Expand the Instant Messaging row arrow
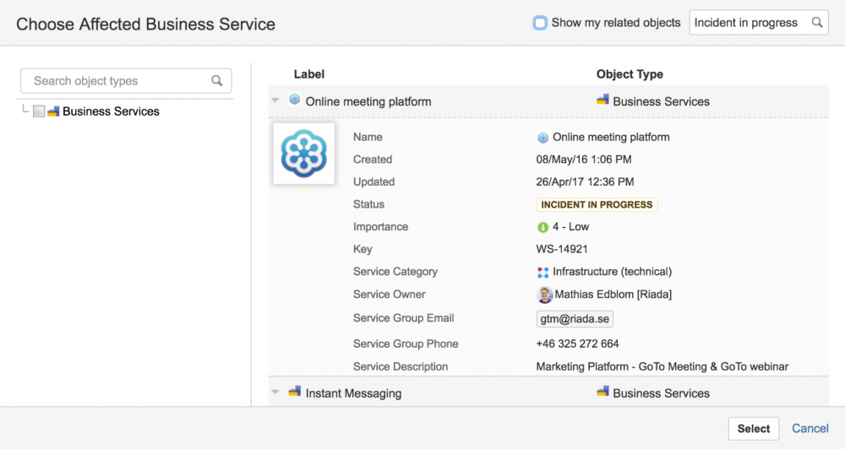Screen dimensions: 845x449 (275, 392)
